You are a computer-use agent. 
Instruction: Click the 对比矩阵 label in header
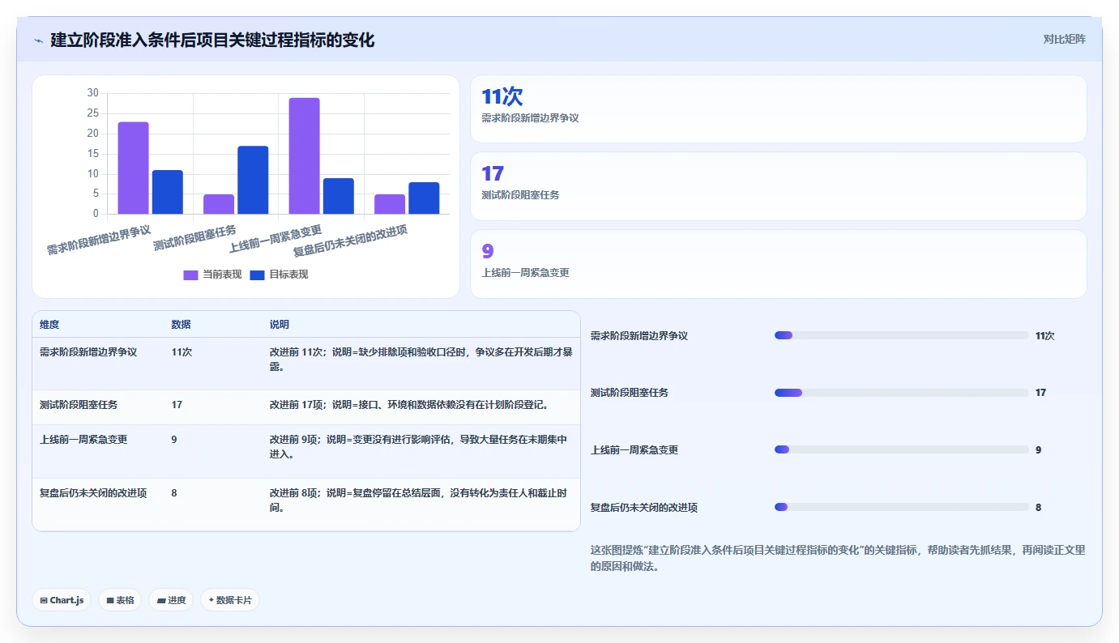(1064, 39)
